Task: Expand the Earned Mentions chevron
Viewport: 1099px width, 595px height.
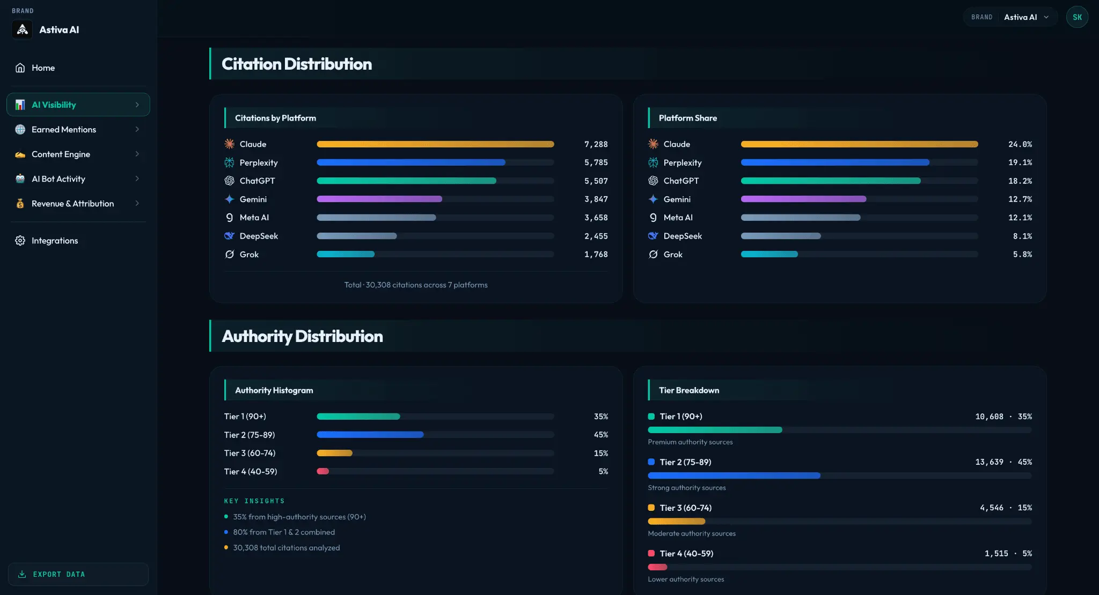Action: [137, 129]
